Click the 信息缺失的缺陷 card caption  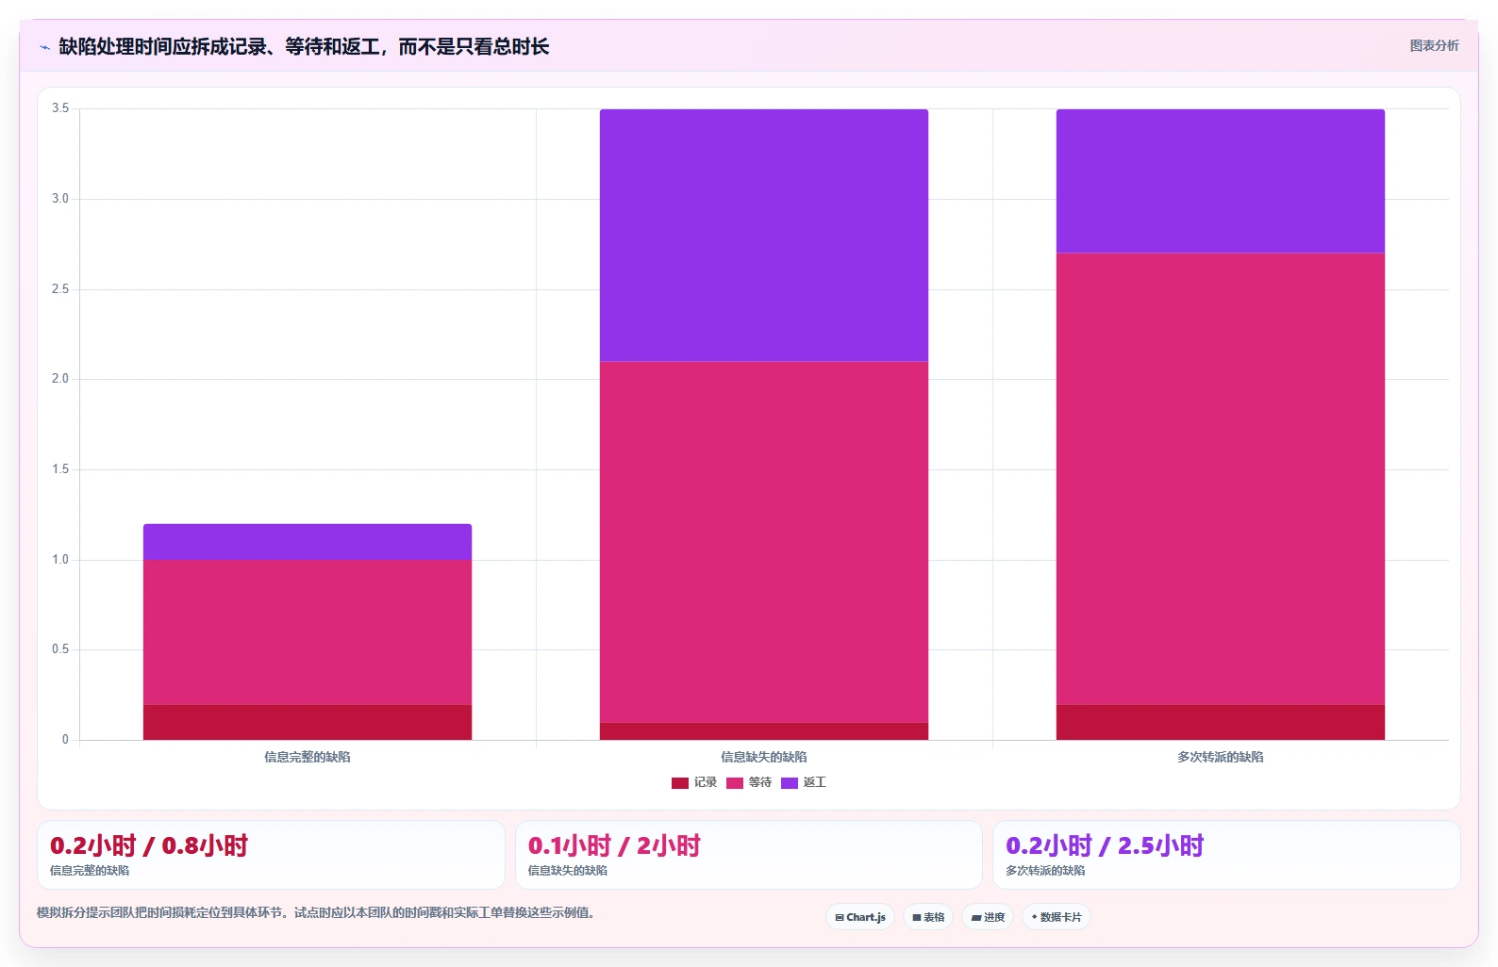pos(568,871)
